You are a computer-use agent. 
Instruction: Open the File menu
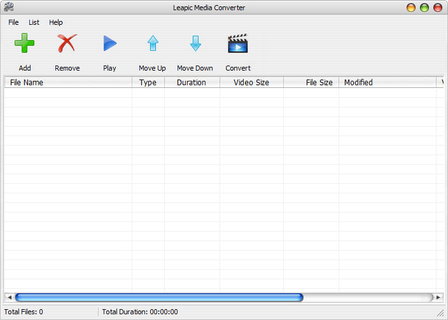pos(13,22)
